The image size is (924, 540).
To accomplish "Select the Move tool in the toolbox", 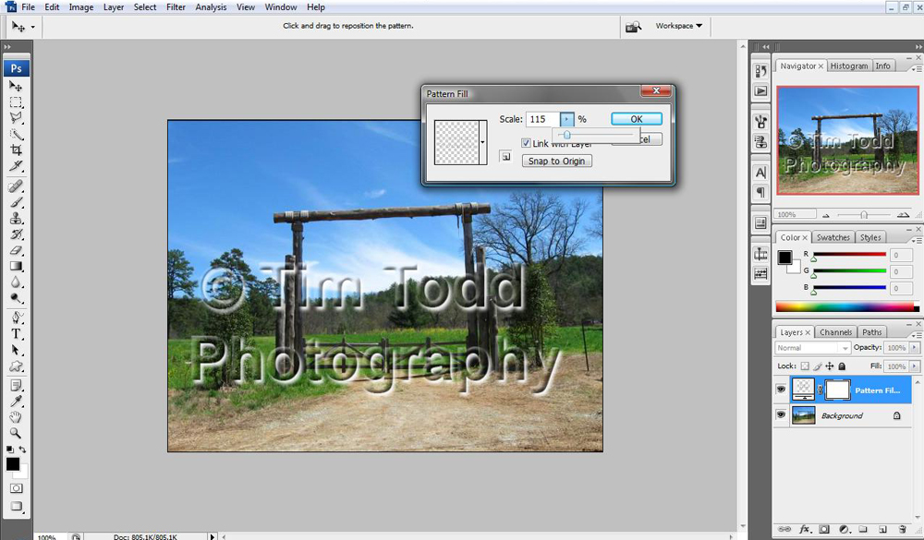I will 16,86.
